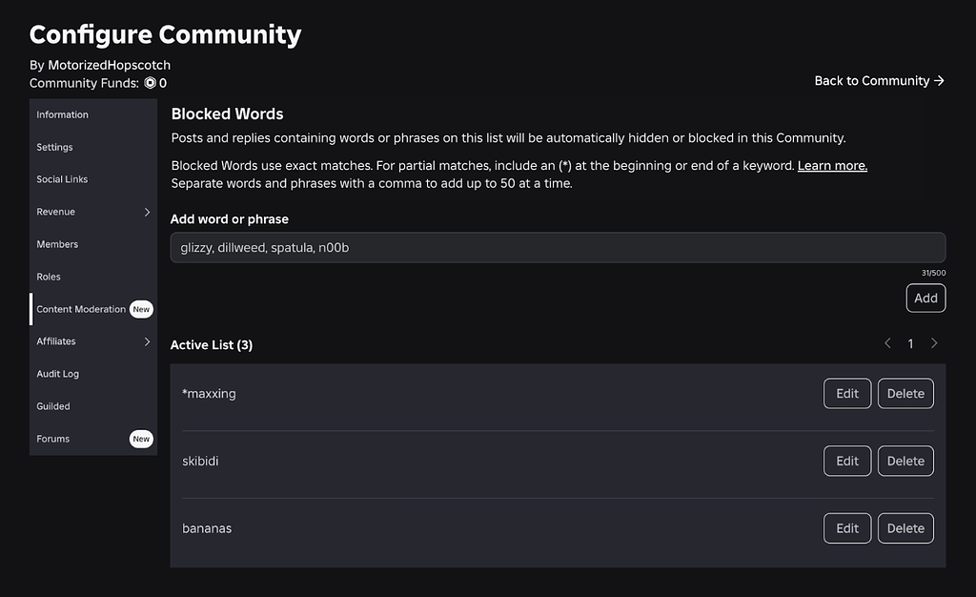Select page 1 in the pagination control
Viewport: 976px width, 597px height.
(910, 343)
